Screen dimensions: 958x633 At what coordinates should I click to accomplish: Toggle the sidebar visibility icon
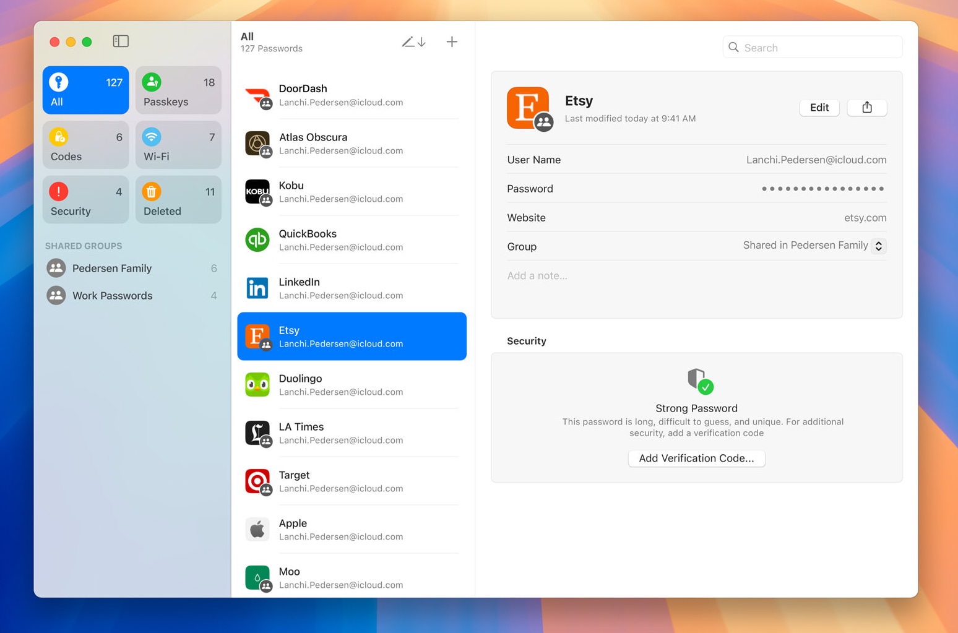click(x=121, y=41)
